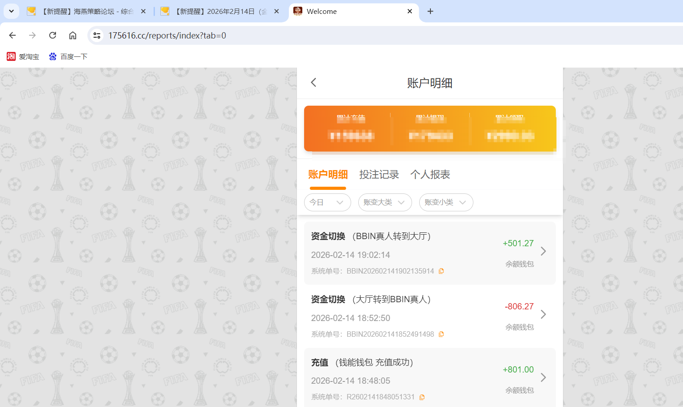Open the 账变小类 dropdown

click(x=446, y=202)
